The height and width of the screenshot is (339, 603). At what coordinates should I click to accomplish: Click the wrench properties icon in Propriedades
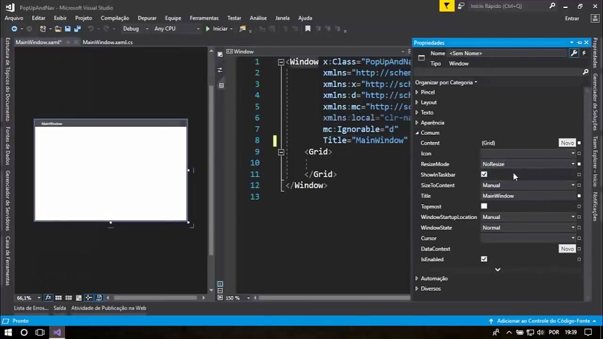coord(574,54)
